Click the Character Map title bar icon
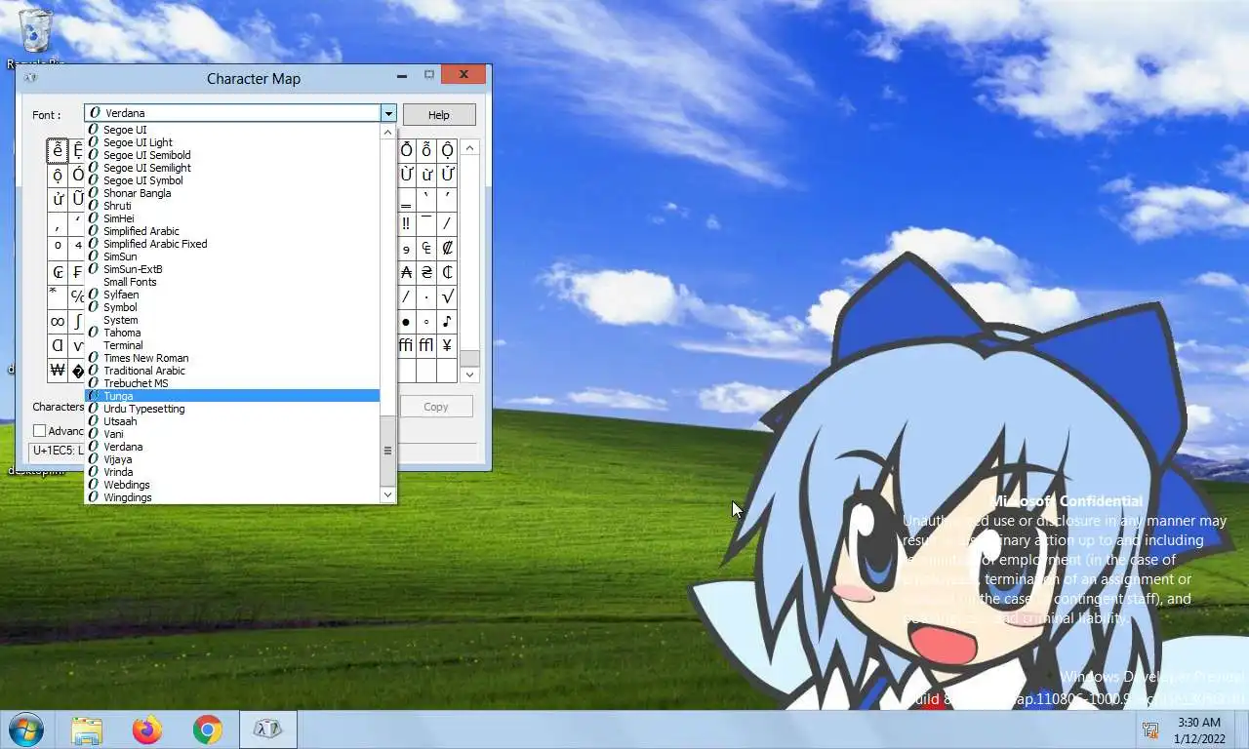 click(29, 78)
